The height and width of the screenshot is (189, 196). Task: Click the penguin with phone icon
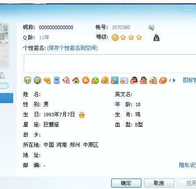[x=144, y=80]
